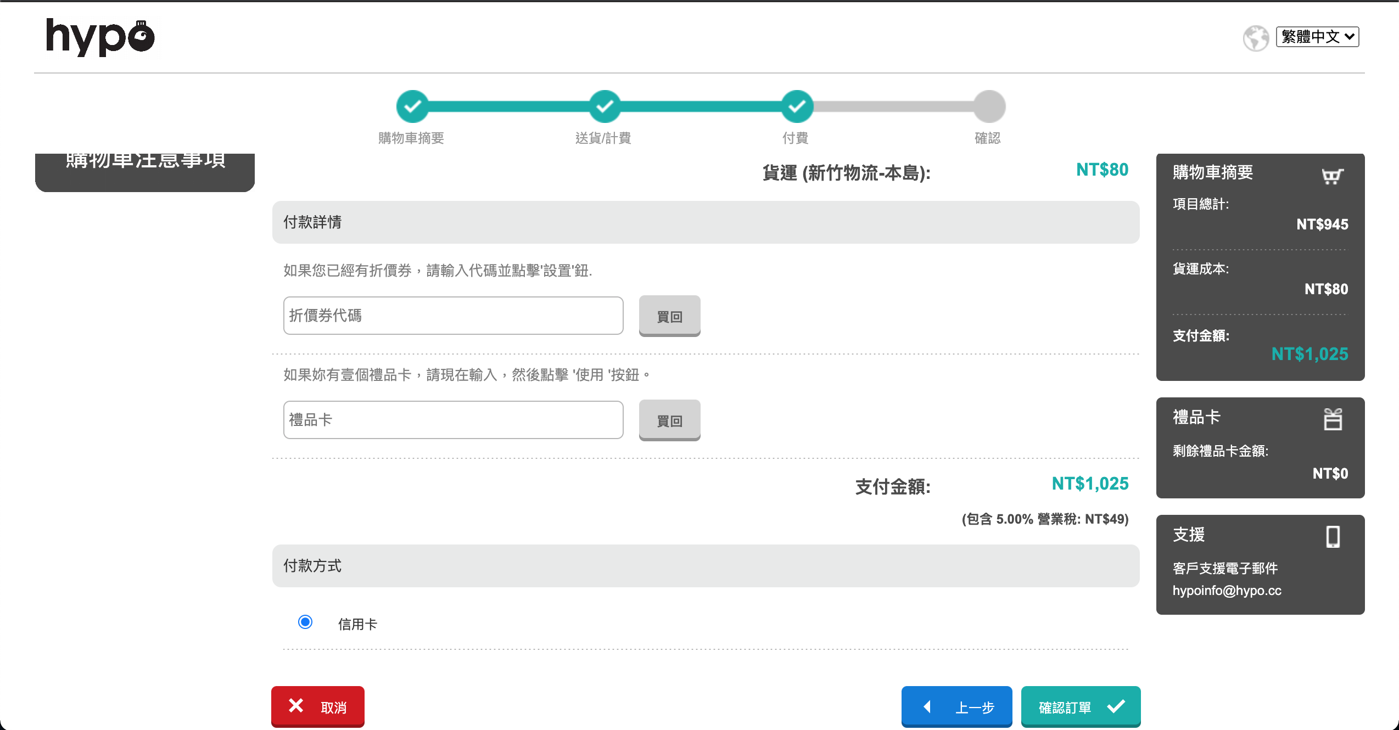The height and width of the screenshot is (730, 1399).
Task: Redeem the gift card with 買回
Action: [669, 420]
